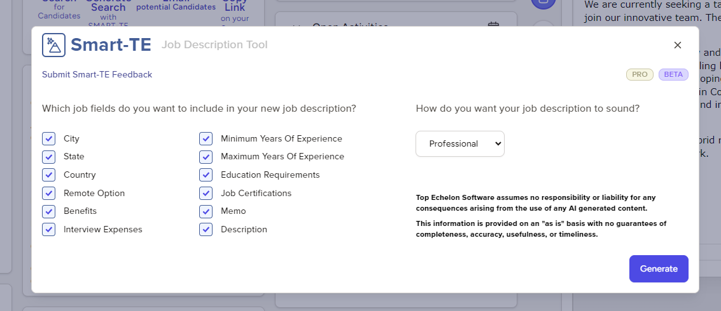Disable the Description field checkbox
This screenshot has width=721, height=311.
(206, 229)
